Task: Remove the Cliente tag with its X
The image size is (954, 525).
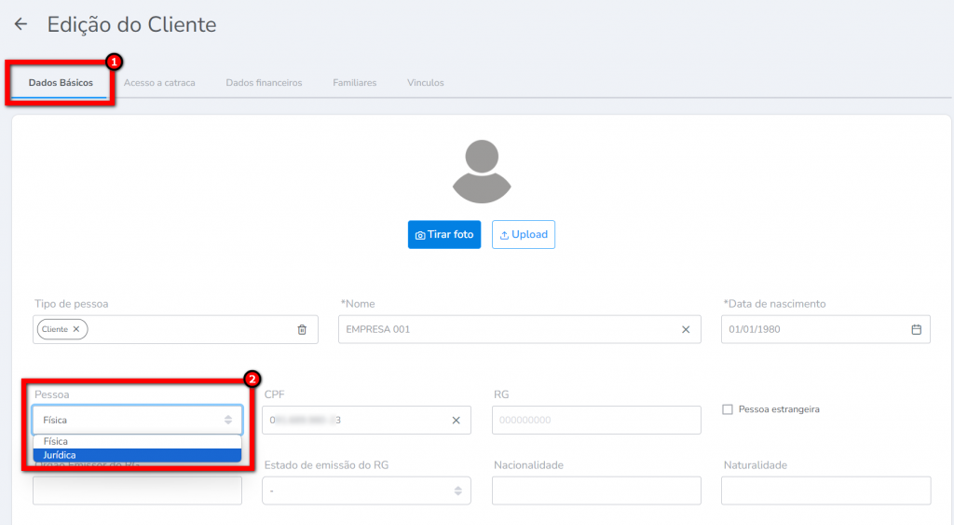Action: pos(76,329)
